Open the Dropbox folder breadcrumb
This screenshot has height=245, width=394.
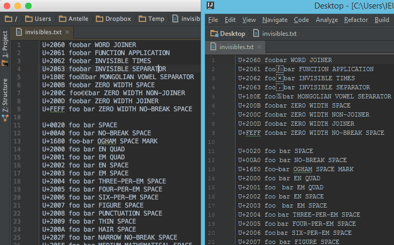pos(113,19)
